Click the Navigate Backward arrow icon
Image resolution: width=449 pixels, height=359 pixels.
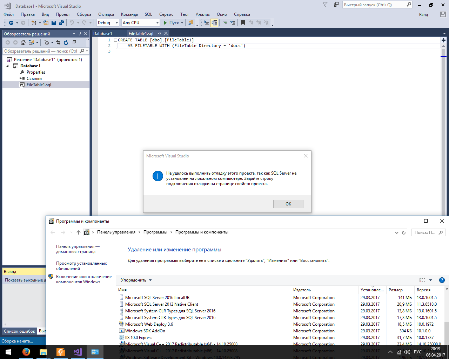click(11, 23)
